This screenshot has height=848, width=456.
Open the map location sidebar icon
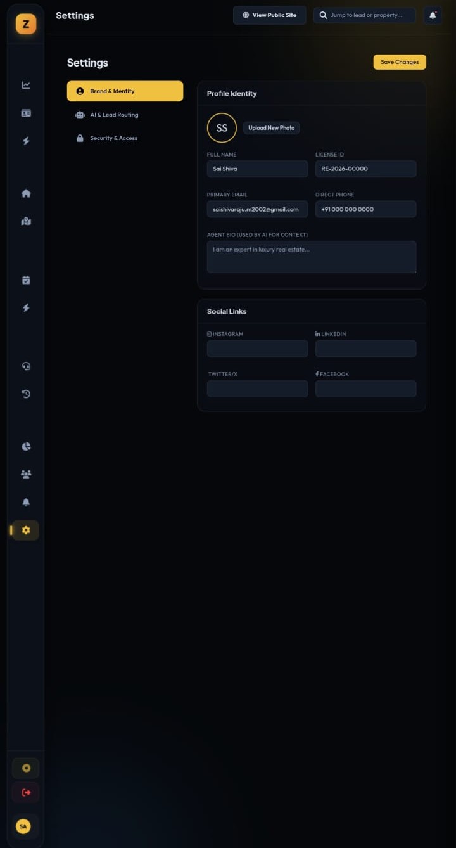tap(26, 221)
